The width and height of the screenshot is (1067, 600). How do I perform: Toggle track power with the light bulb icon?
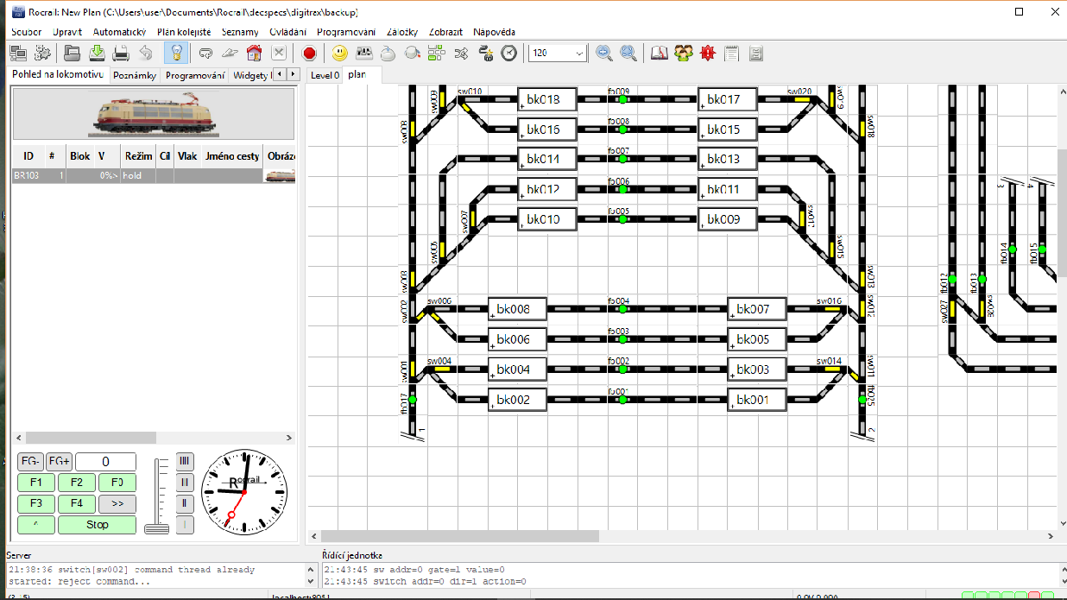(x=176, y=53)
